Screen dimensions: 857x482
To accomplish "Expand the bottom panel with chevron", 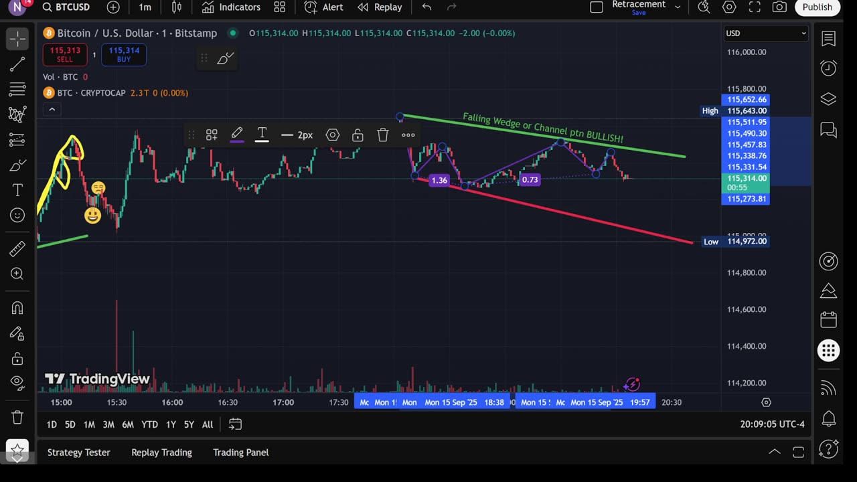I will click(775, 452).
